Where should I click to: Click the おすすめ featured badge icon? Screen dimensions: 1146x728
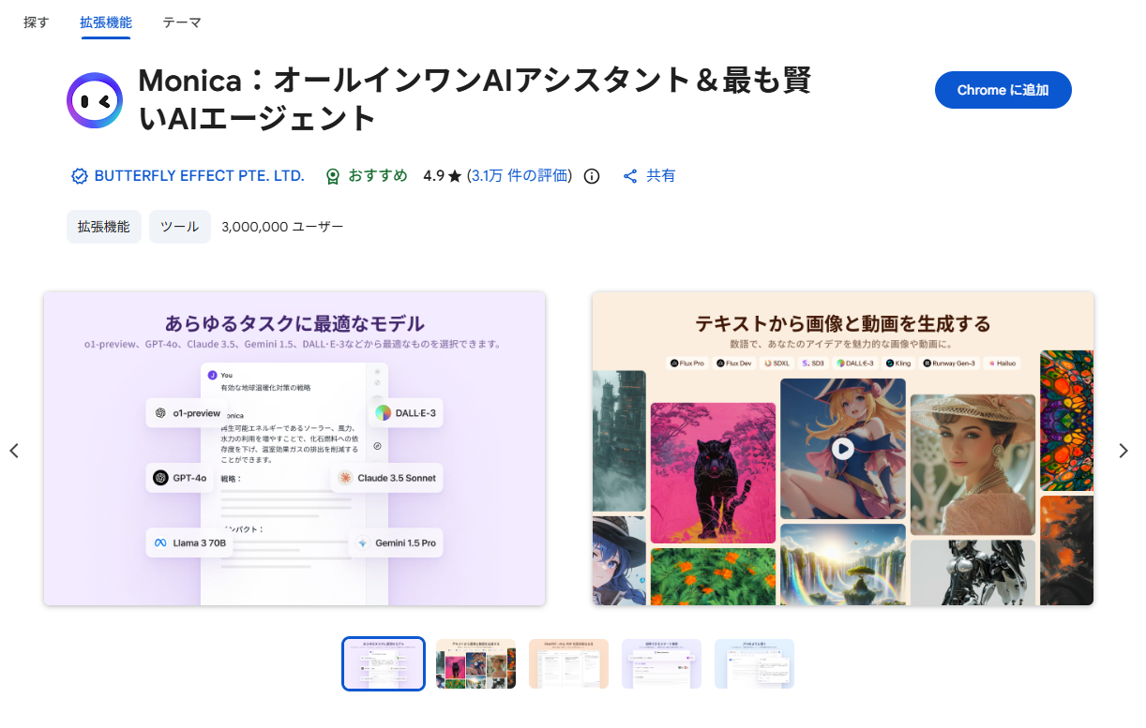[x=332, y=176]
